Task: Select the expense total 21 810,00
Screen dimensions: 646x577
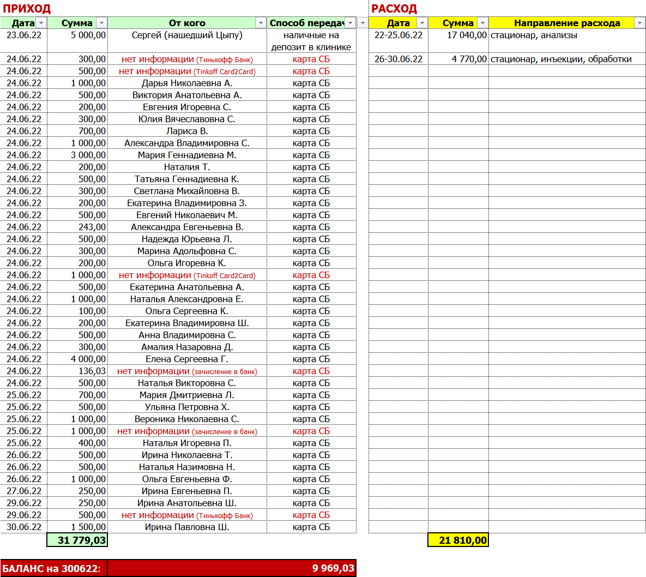Action: point(458,540)
